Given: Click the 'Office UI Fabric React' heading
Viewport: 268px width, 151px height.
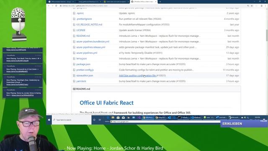Looking at the screenshot, I should point(106,103).
